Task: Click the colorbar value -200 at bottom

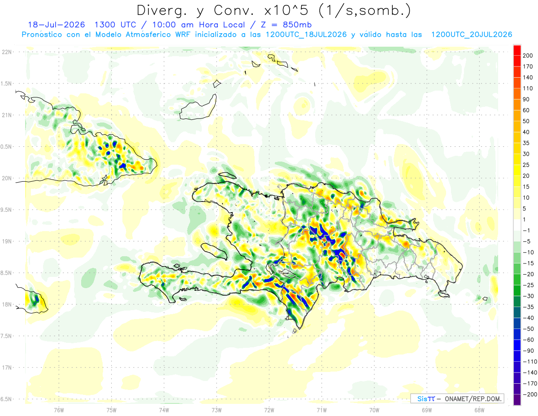Action: (529, 394)
